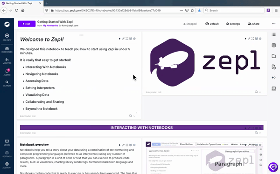This screenshot has width=280, height=174.
Task: Click the Stopped status indicator
Action: coord(190,24)
